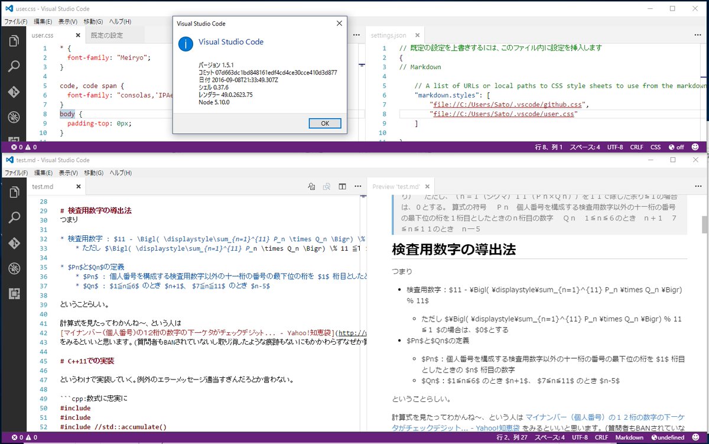Open the Extensions view in the test.md window
This screenshot has height=444, width=709.
pos(13,293)
